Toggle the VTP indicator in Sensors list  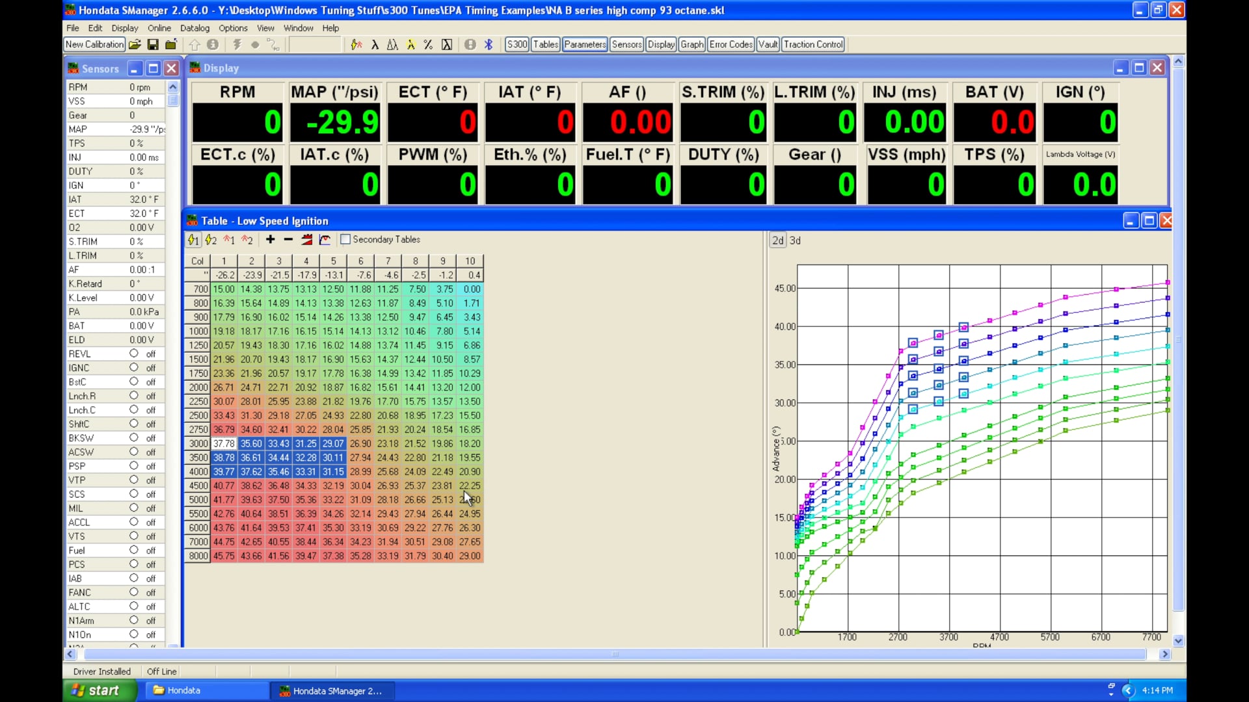tap(135, 480)
